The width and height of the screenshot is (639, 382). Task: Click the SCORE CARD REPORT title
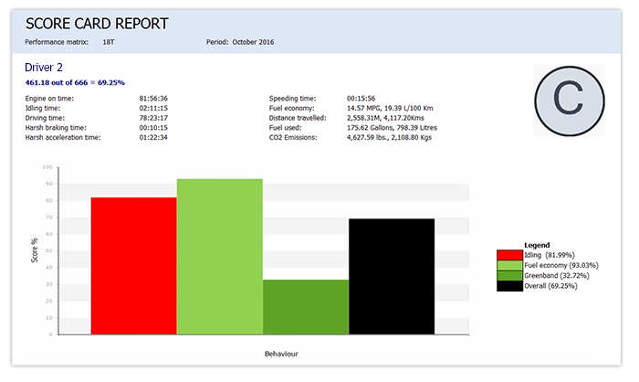(x=97, y=24)
